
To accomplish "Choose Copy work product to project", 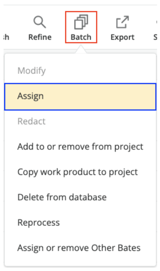I will click(x=80, y=172).
